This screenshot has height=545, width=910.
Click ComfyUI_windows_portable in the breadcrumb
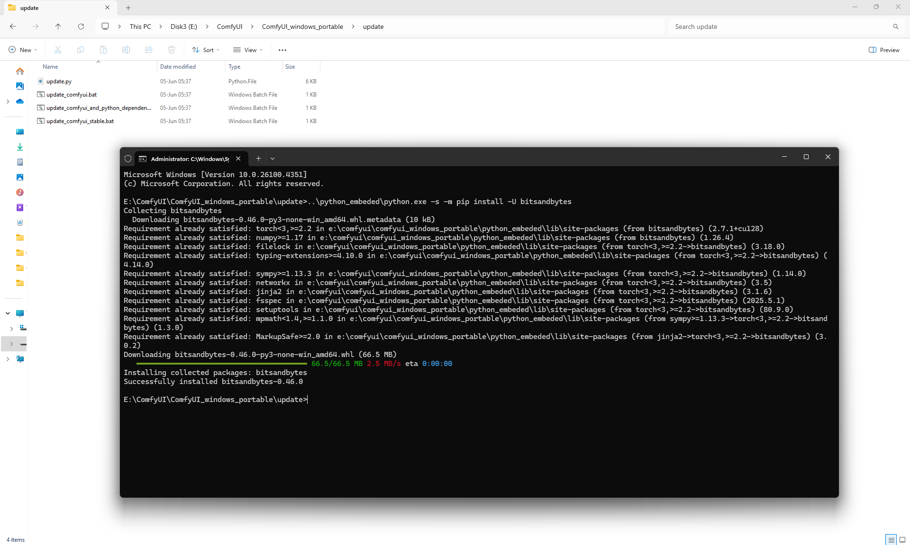click(302, 27)
